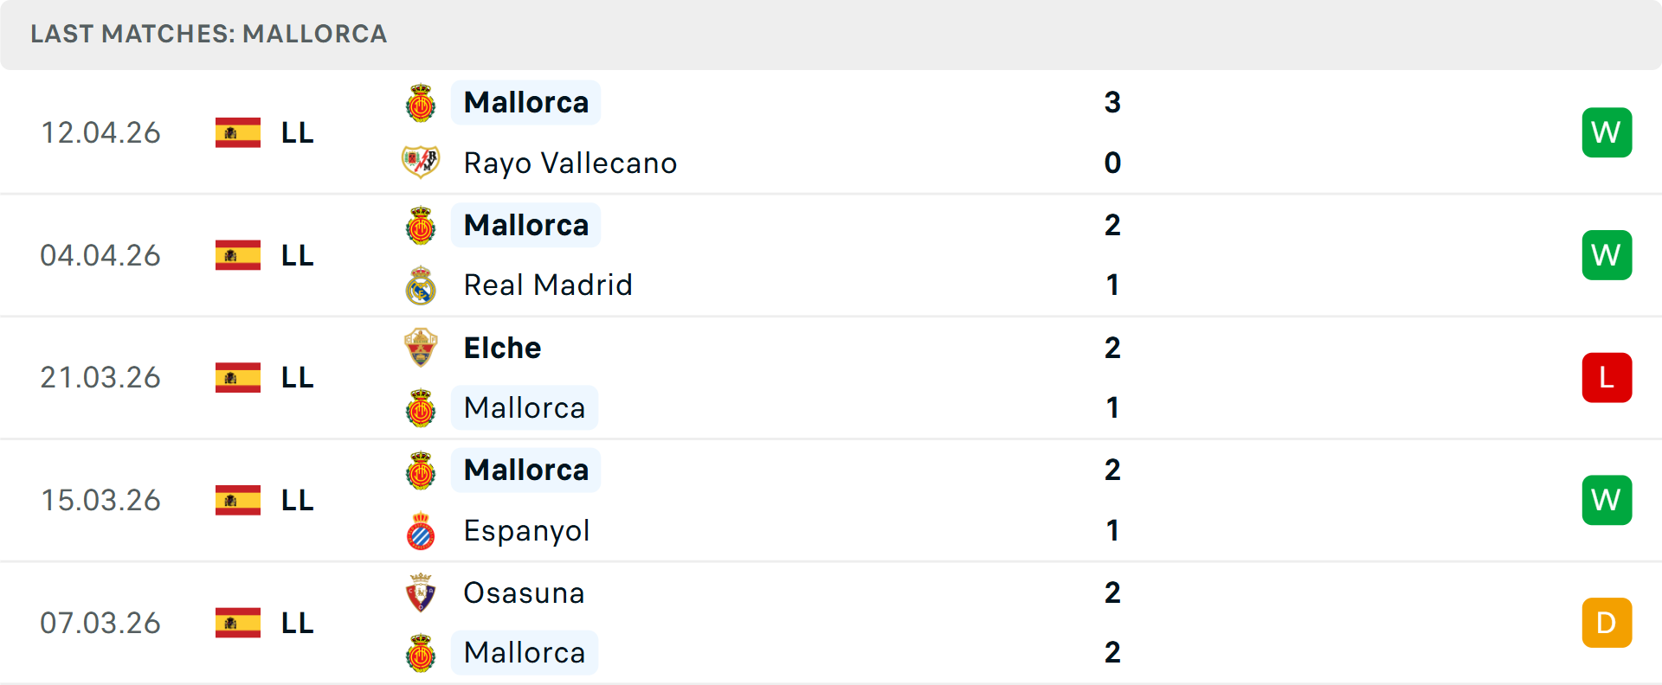Click the Espanyol club crest
Screen dimensions: 1662x685
coord(421,531)
